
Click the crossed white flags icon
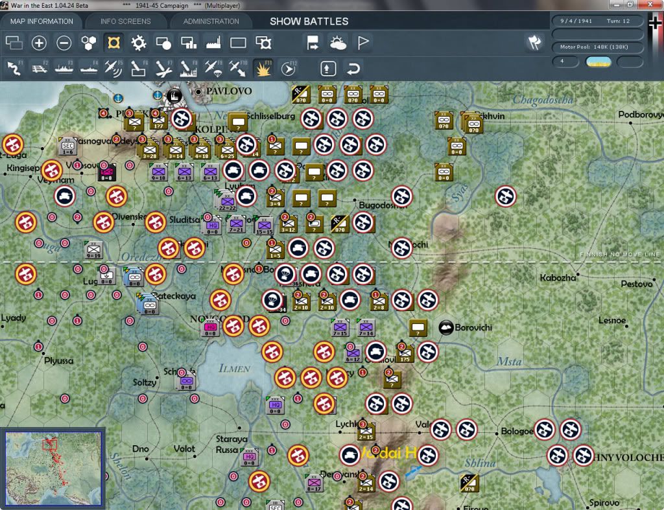pos(534,42)
